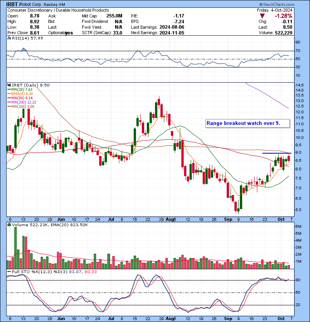Click the Next Earnings date 2024-11-05
This screenshot has height=322, width=310.
(x=172, y=33)
